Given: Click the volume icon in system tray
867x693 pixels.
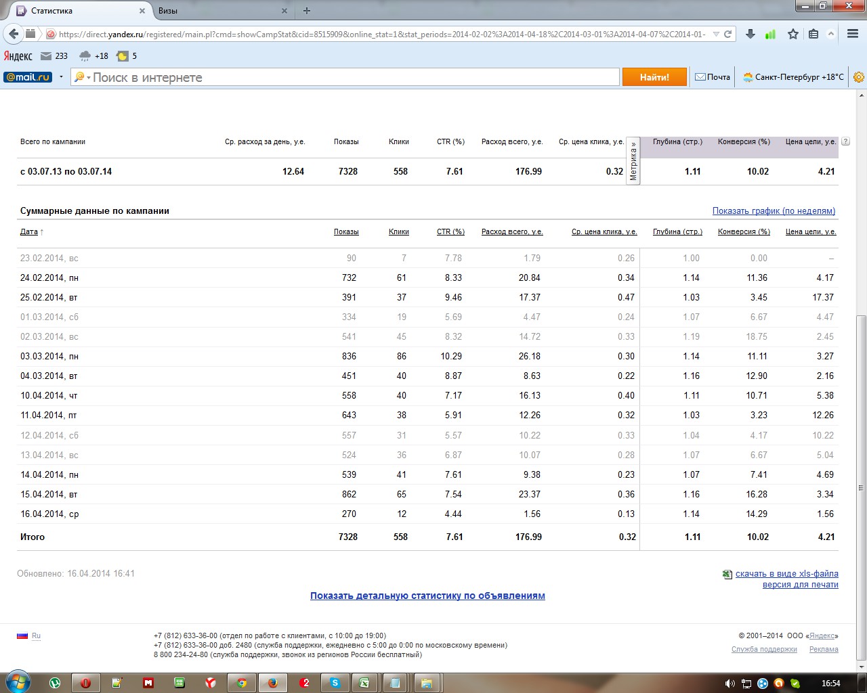Looking at the screenshot, I should point(730,684).
